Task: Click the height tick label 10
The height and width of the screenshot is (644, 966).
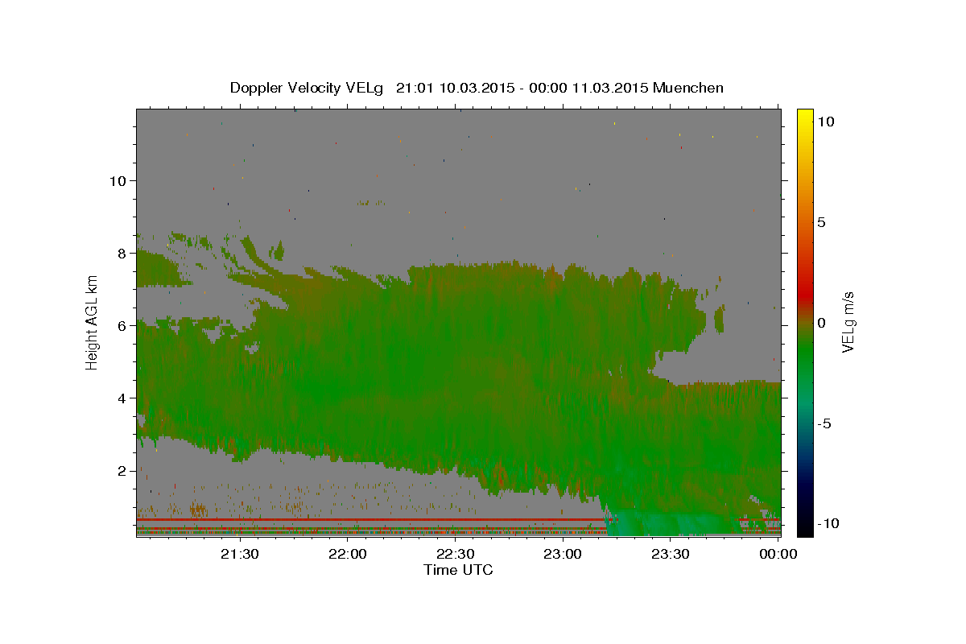Action: pos(119,180)
